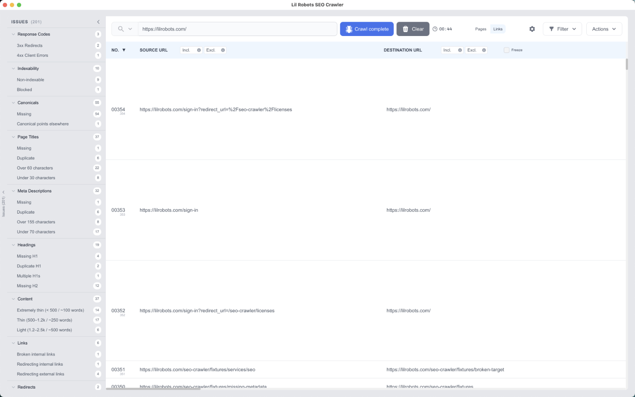Screen dimensions: 635x397
Task: Click Destination URL Excl. filter field
Action: click(x=476, y=50)
